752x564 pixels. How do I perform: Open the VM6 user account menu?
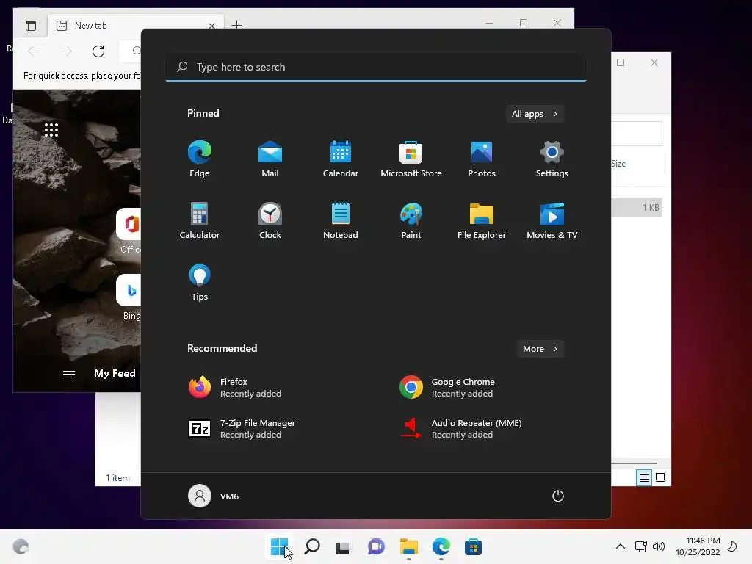point(214,496)
